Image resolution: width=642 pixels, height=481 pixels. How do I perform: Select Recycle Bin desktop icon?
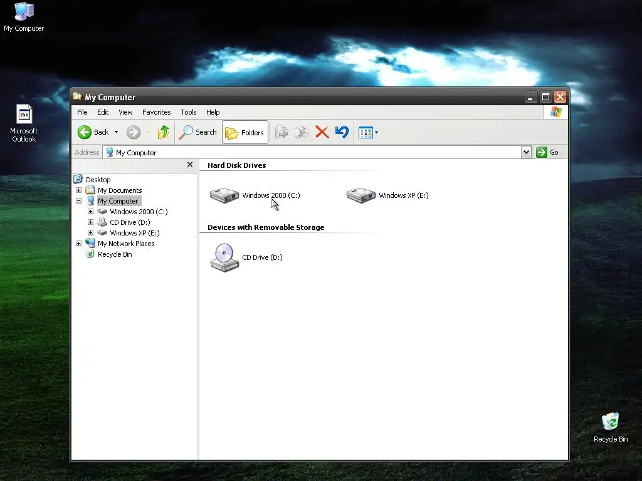(x=611, y=427)
